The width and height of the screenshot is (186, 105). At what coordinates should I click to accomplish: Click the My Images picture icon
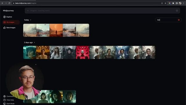click(x=5, y=22)
